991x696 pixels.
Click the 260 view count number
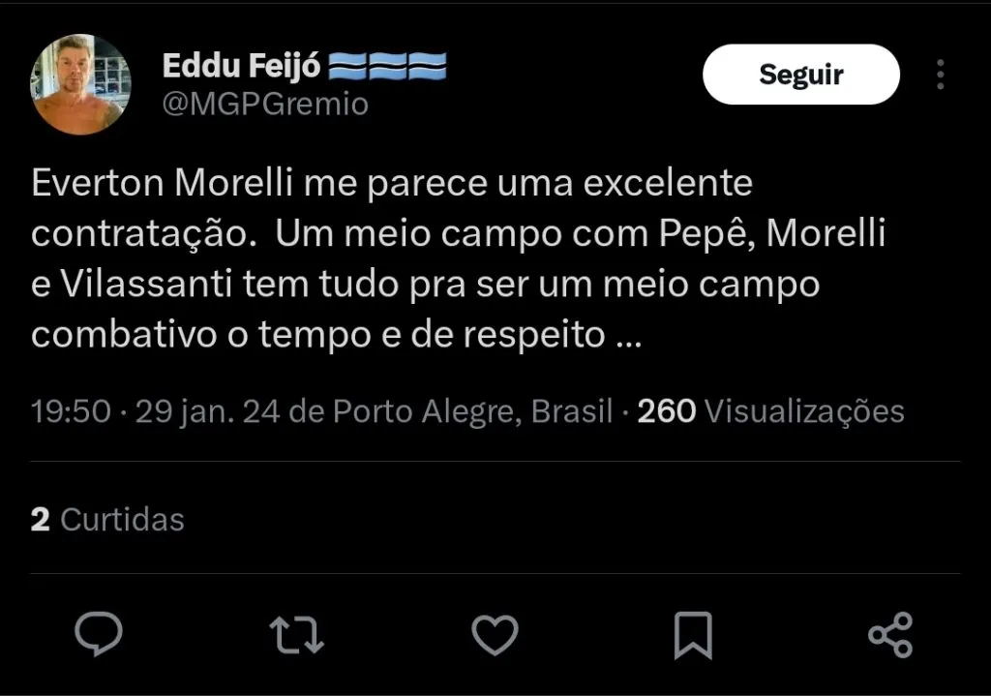(667, 411)
